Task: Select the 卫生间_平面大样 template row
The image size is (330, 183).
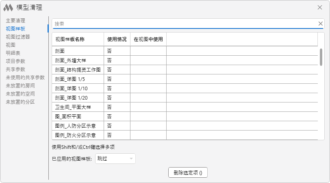Action: point(73,107)
